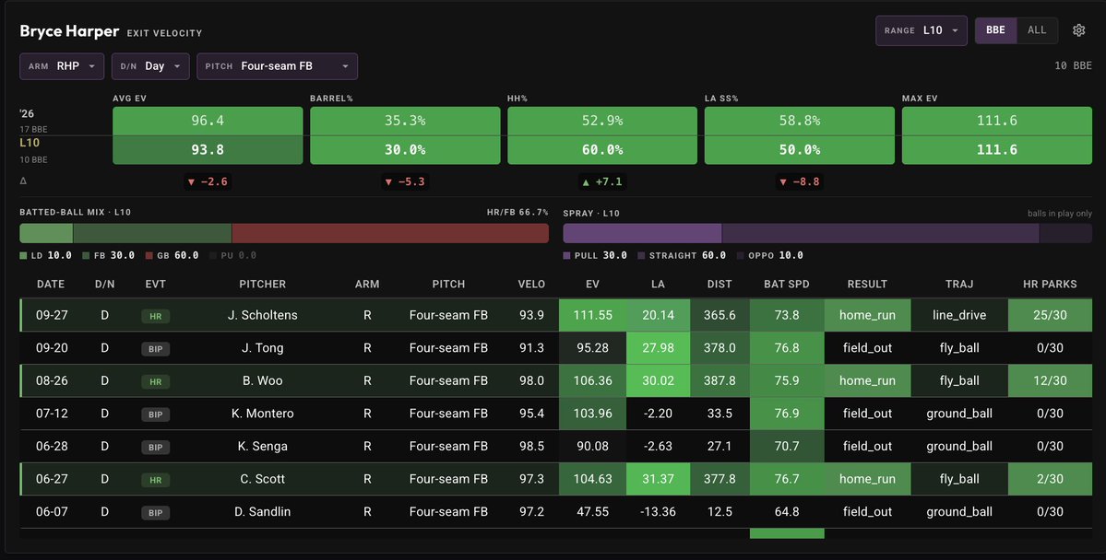
Task: Select the J. Scholtens pitcher name
Action: (x=262, y=316)
